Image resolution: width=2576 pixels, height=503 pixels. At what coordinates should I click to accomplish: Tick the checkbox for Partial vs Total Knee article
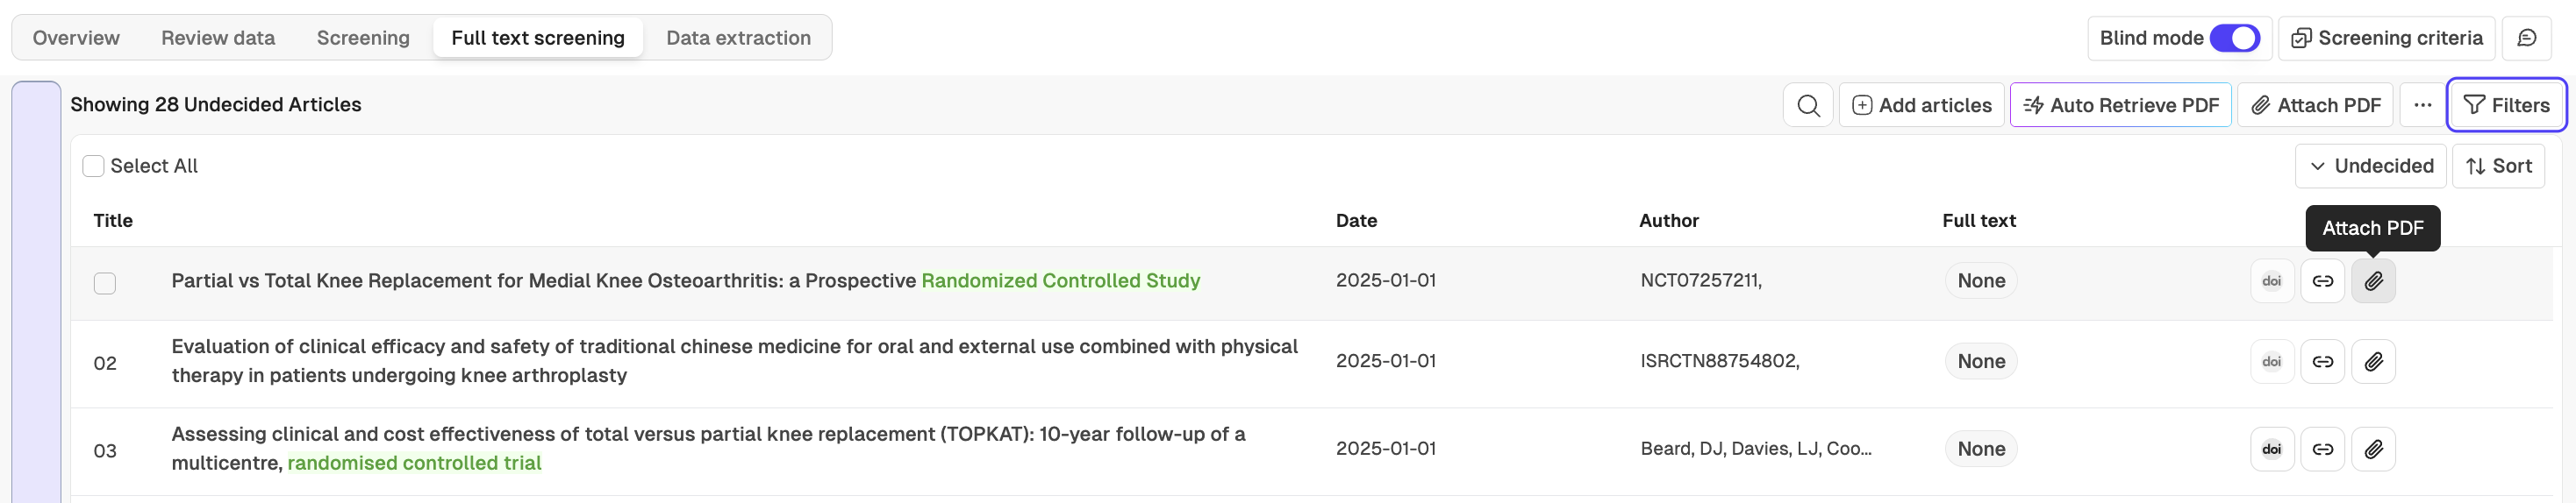(105, 283)
